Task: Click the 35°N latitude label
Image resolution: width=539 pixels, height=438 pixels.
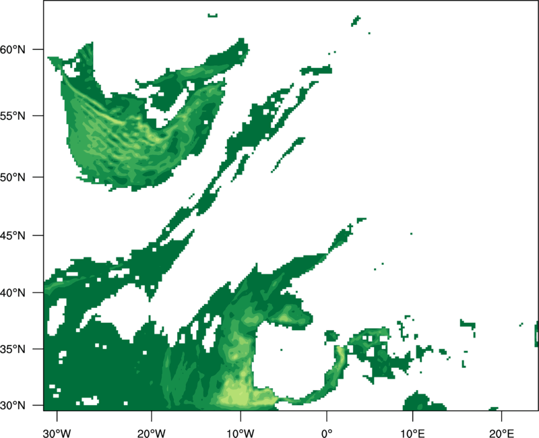Action: [x=13, y=349]
